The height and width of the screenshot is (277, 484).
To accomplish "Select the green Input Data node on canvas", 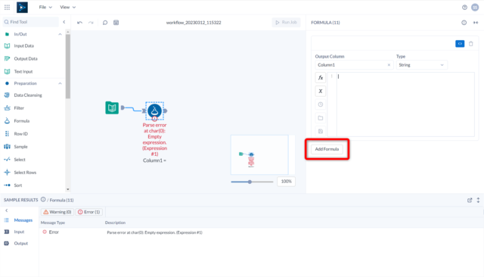I will (112, 107).
